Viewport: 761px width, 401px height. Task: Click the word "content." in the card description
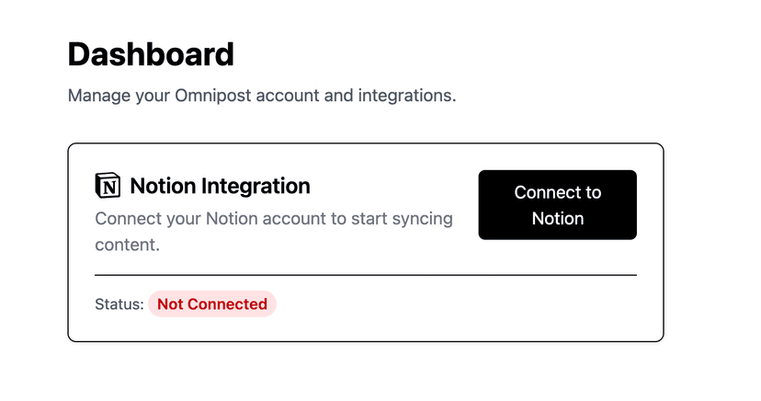(127, 246)
